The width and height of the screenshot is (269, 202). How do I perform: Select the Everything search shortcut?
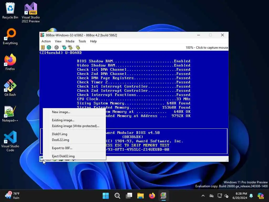(x=10, y=36)
